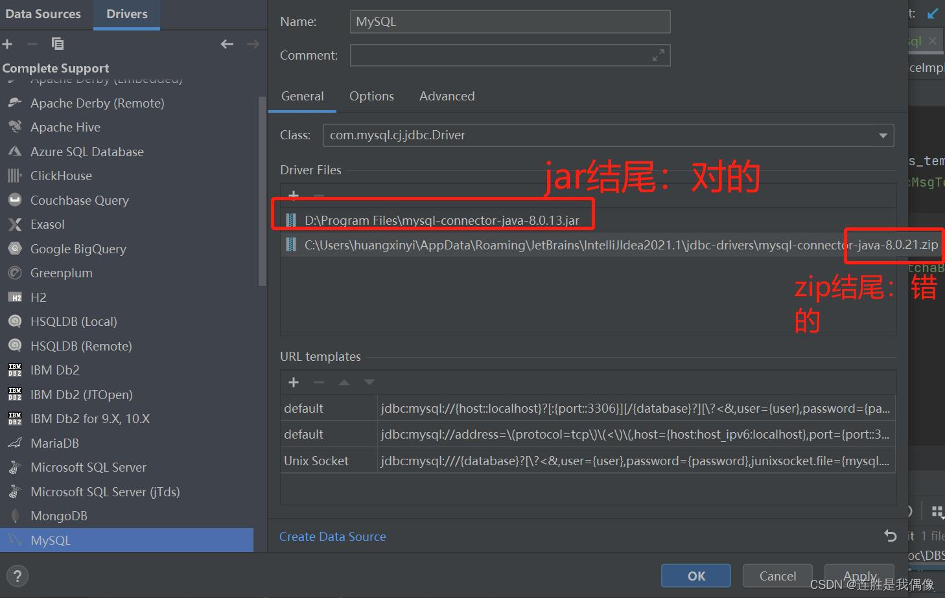Screen dimensions: 945x598
Task: Select ClickHouse driver
Action: [127, 176]
